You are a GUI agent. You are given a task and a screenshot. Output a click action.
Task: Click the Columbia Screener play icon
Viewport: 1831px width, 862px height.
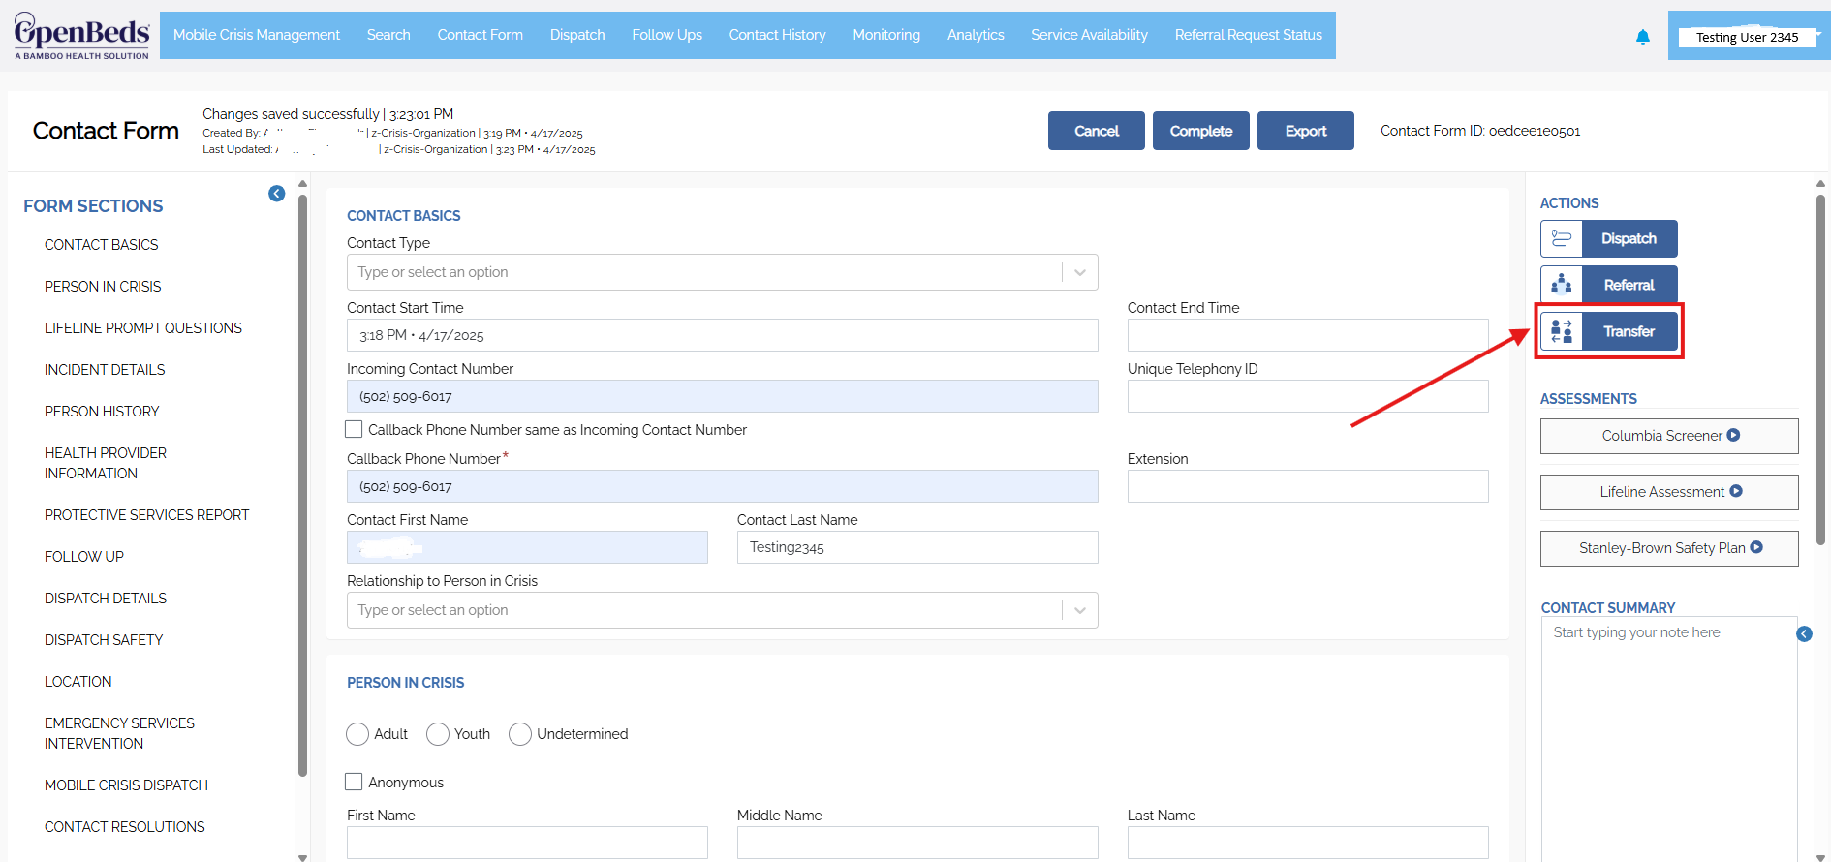click(1734, 436)
